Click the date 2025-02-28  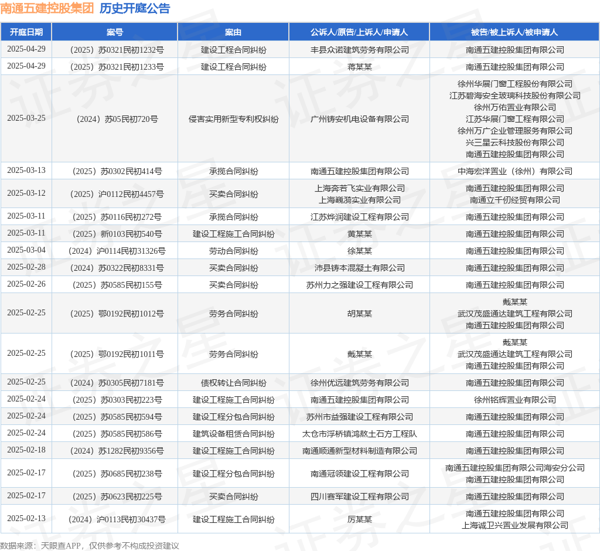(x=26, y=267)
